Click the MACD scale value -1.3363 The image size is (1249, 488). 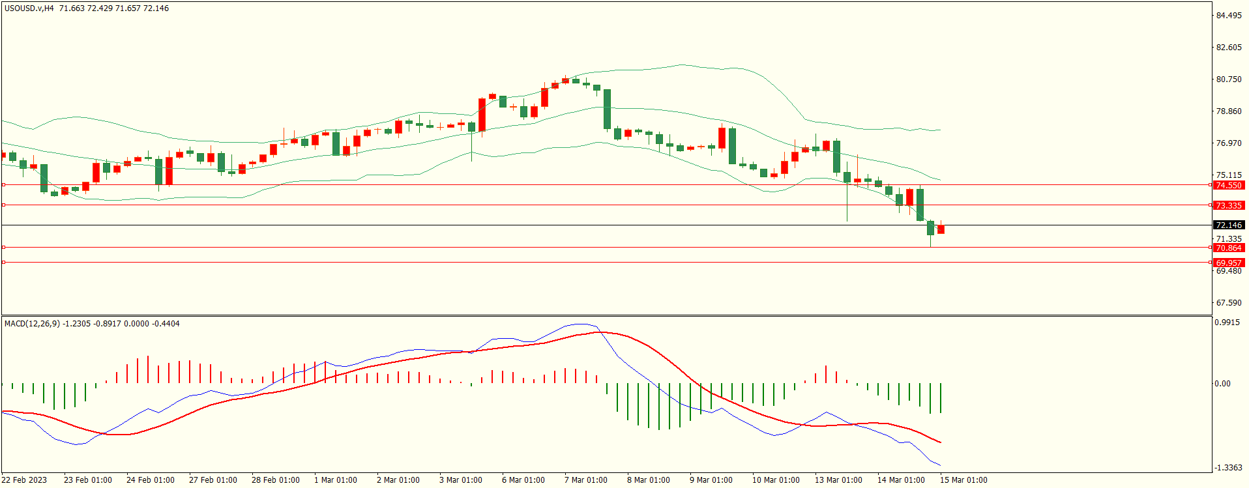point(1228,468)
